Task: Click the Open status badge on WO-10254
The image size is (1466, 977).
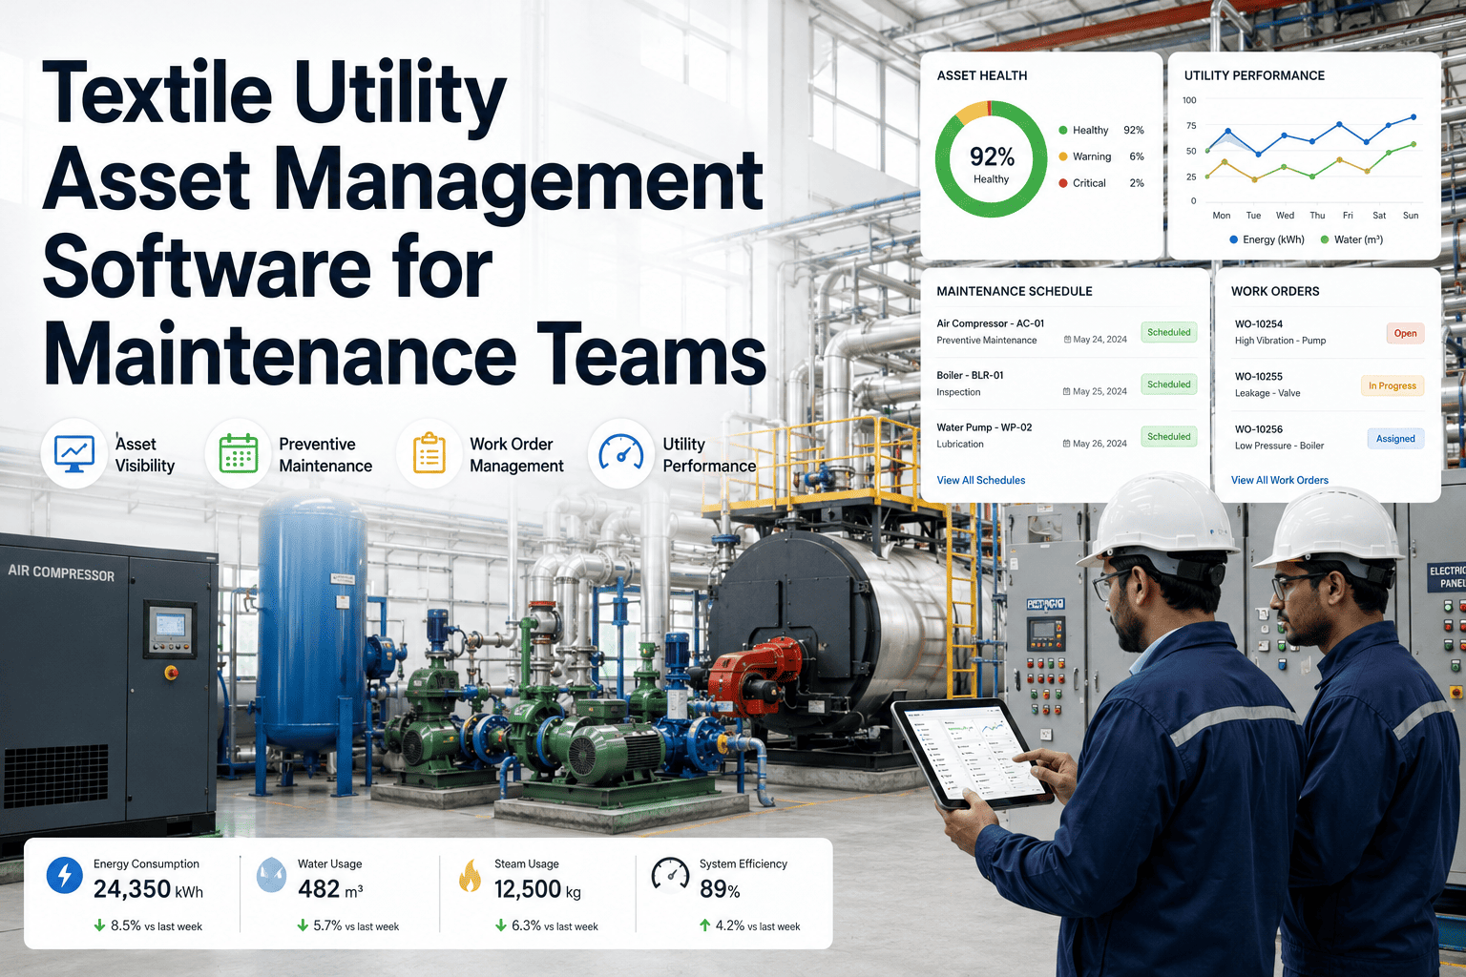Action: click(x=1405, y=333)
